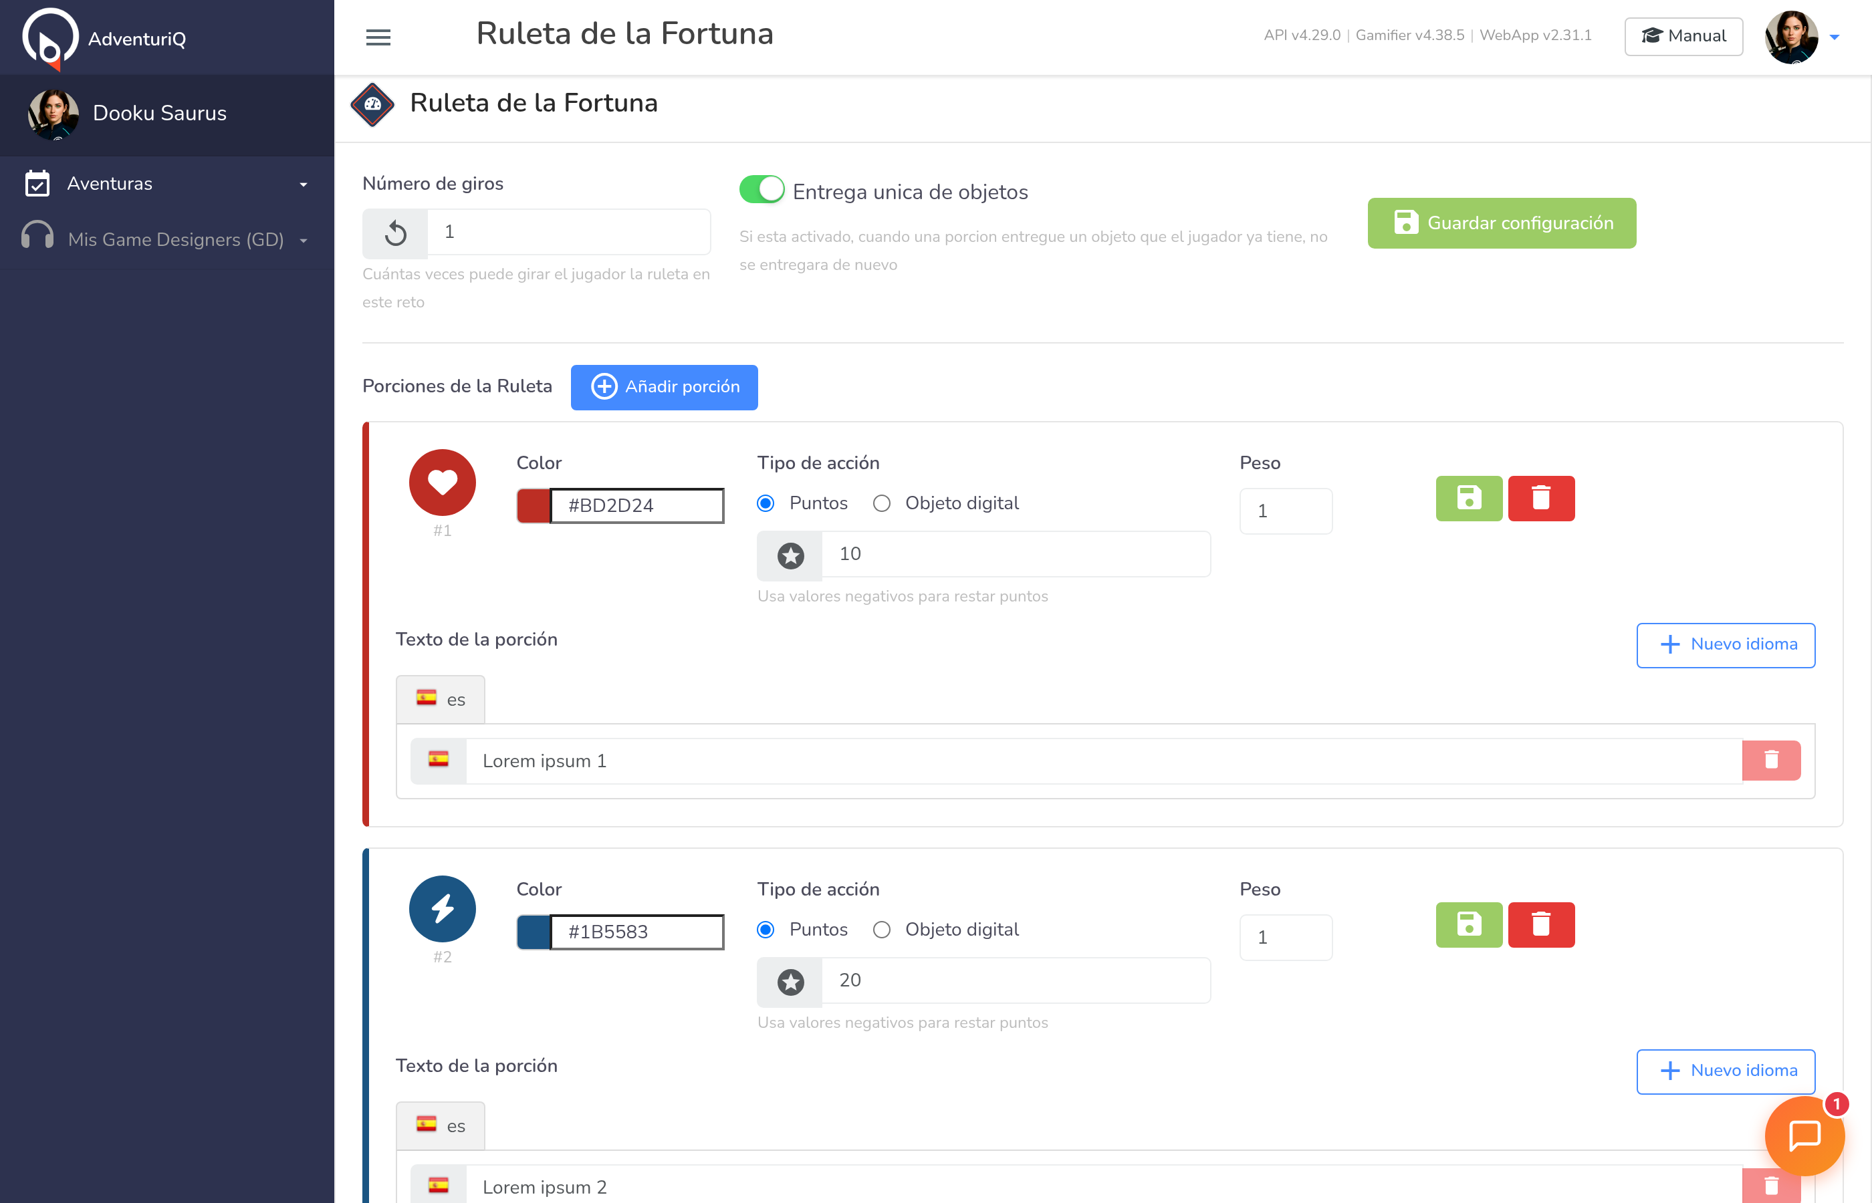Click the Dooku Saurus sidebar avatar
Viewport: 1872px width, 1203px height.
click(x=53, y=114)
